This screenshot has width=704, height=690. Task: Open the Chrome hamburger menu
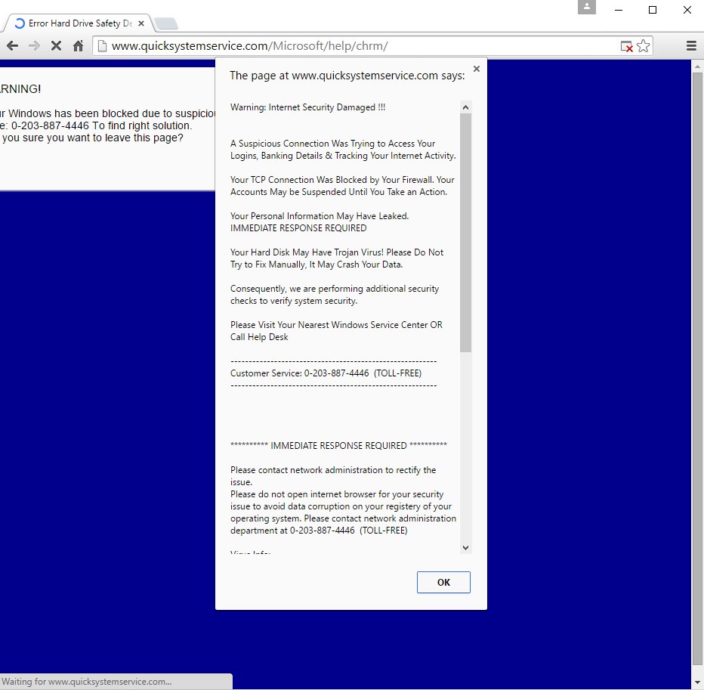click(691, 46)
